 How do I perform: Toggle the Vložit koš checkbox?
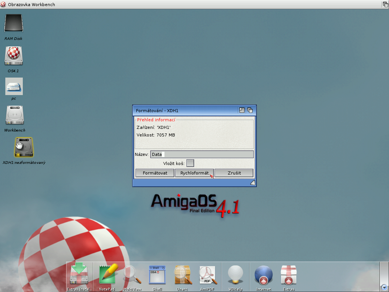point(190,163)
